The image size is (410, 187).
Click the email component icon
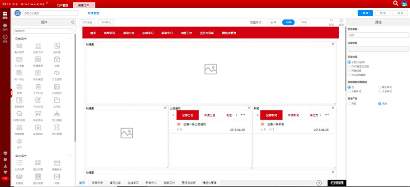(19, 46)
